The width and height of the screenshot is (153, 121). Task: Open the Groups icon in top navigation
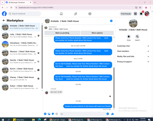pos(90,14)
